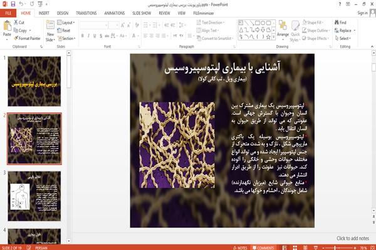376x250 pixels.
Task: Open Shape Effects menu
Action: point(316,38)
